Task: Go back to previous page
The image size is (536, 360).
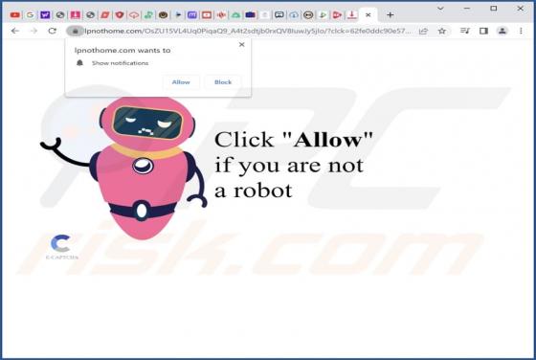Action: tap(15, 31)
